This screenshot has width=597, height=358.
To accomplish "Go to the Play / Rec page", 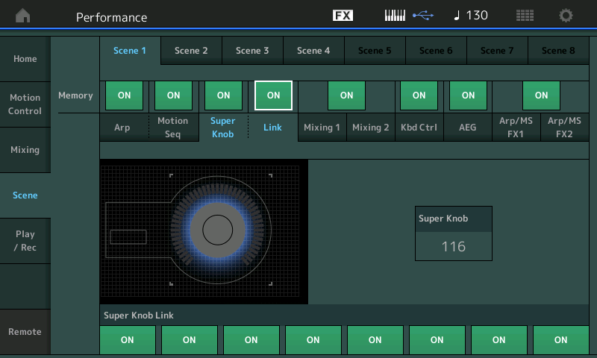I will [x=25, y=241].
